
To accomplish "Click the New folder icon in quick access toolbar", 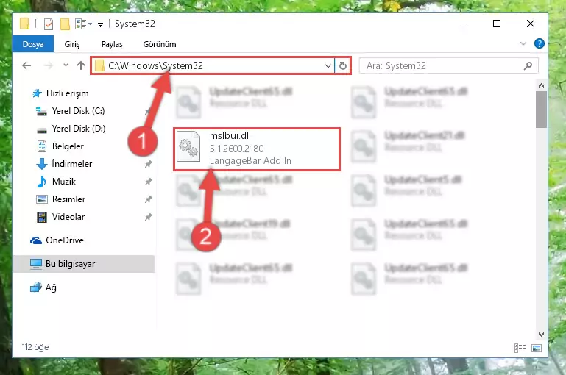I will 65,24.
